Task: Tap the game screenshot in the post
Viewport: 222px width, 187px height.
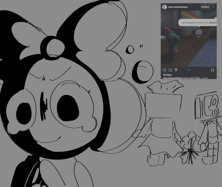Action: (x=189, y=39)
